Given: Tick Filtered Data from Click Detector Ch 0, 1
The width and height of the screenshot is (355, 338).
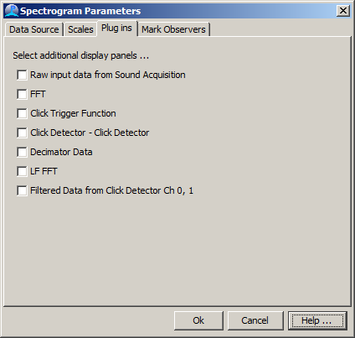Looking at the screenshot, I should coord(22,190).
